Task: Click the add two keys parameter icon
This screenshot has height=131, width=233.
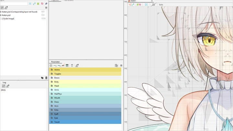Action: pos(55,65)
